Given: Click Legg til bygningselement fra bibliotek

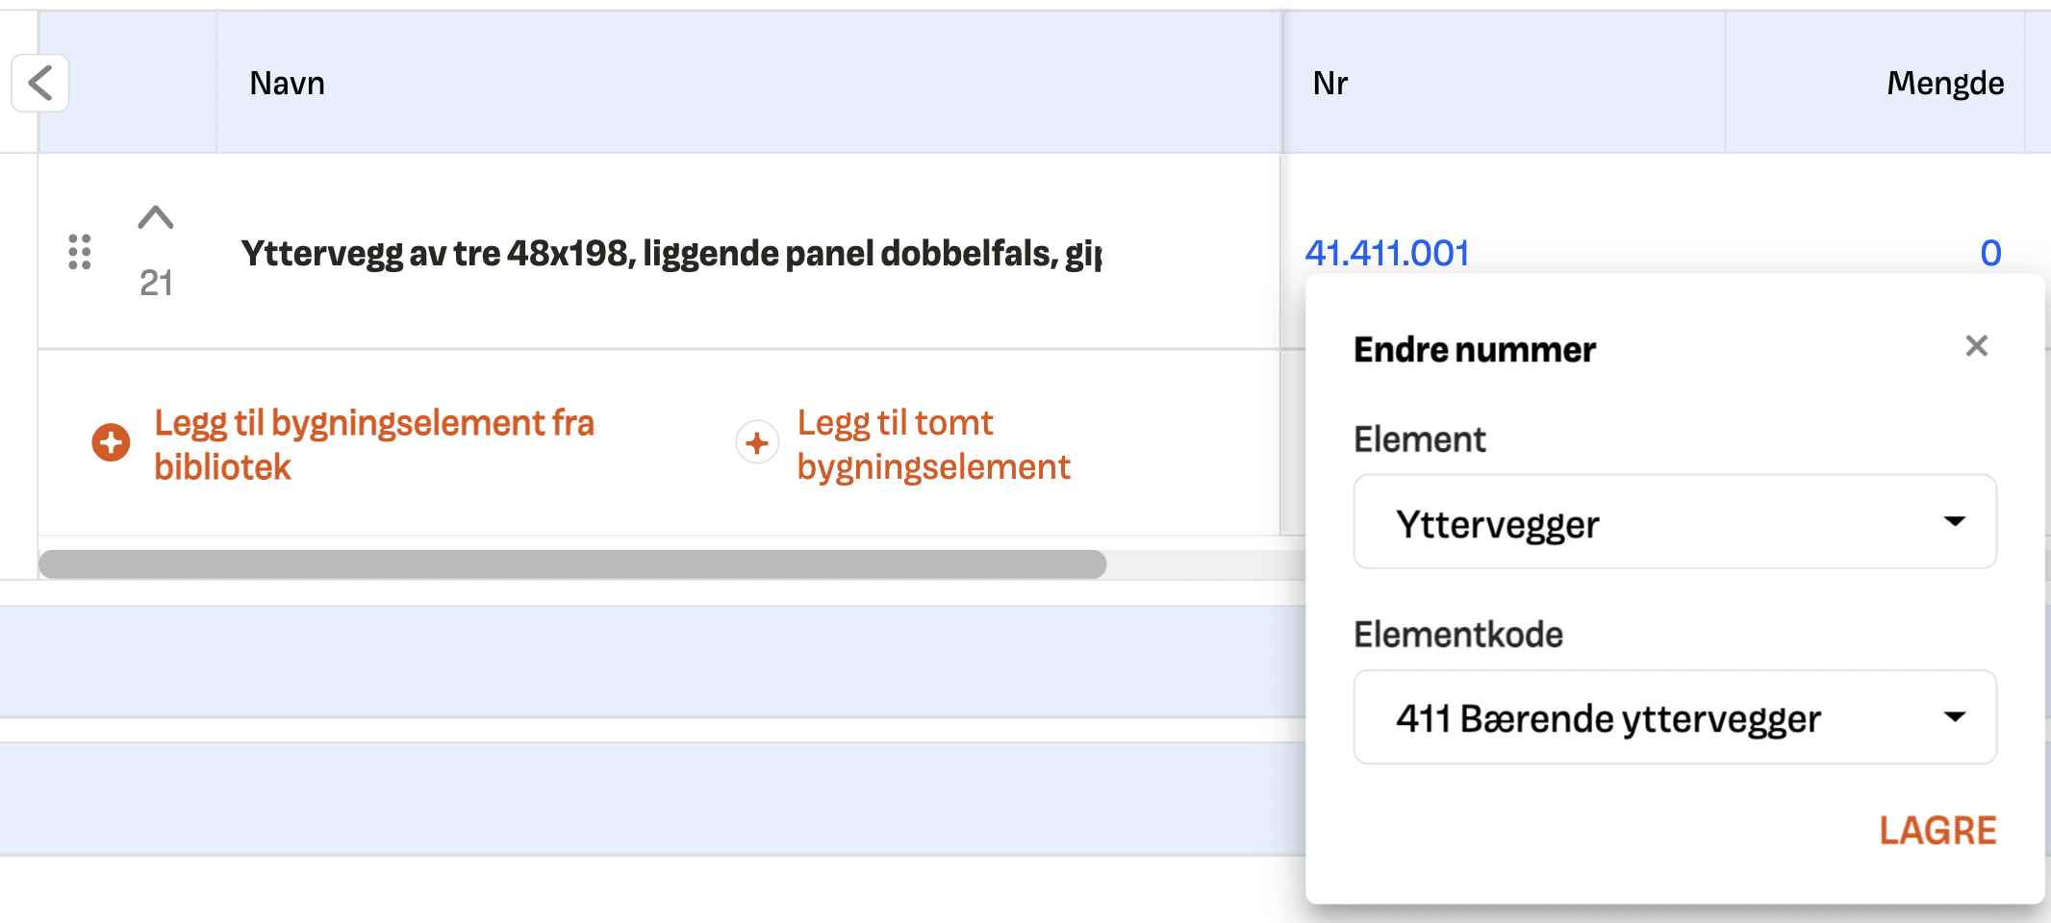Looking at the screenshot, I should [x=373, y=444].
